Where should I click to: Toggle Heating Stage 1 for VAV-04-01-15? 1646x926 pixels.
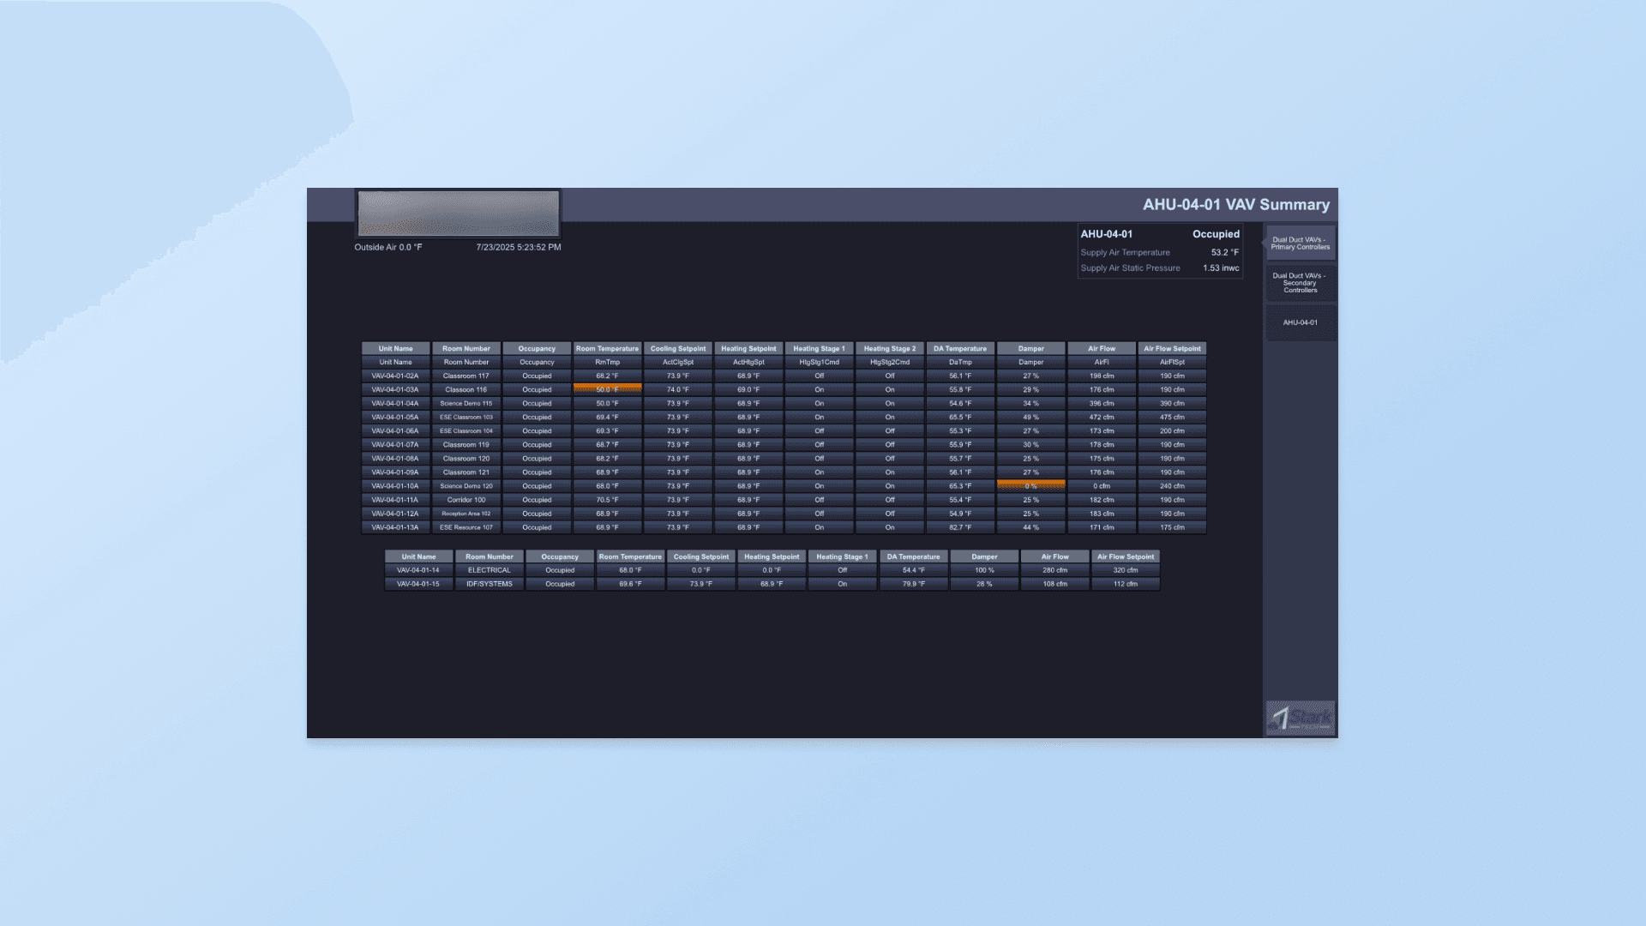click(842, 584)
